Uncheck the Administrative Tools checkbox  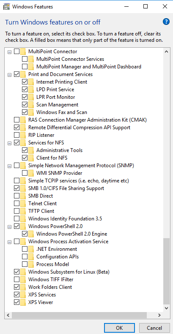(25, 150)
